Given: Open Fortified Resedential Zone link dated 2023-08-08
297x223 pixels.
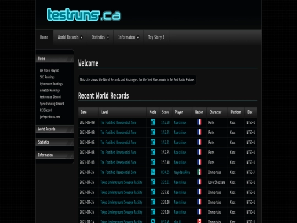Looking at the screenshot, I should tap(118, 133).
